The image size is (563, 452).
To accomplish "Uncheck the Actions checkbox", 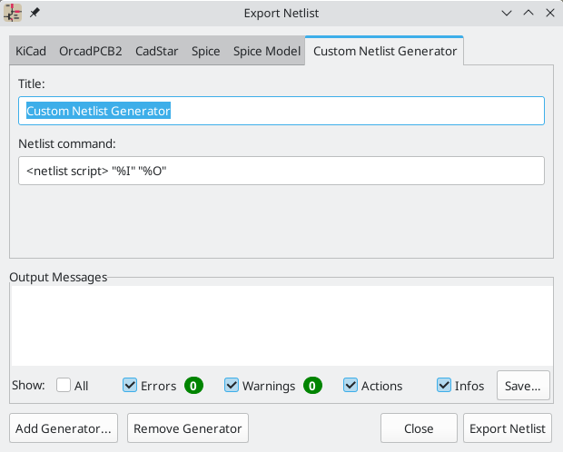I will pos(351,386).
